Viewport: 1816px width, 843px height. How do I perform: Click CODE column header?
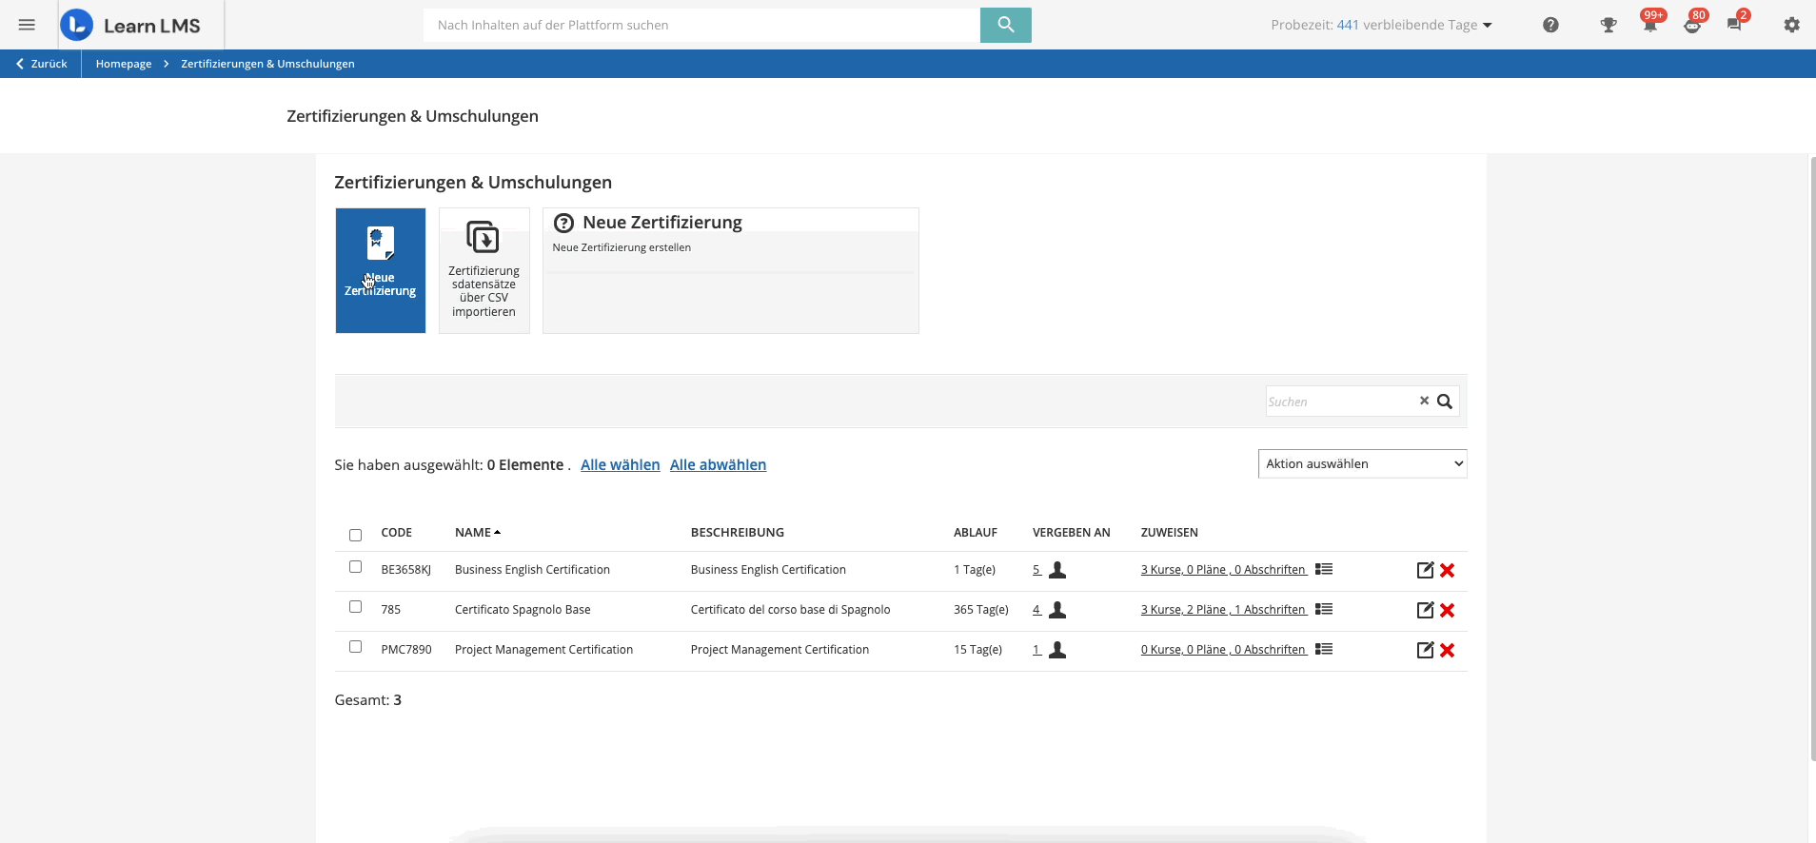click(x=396, y=533)
